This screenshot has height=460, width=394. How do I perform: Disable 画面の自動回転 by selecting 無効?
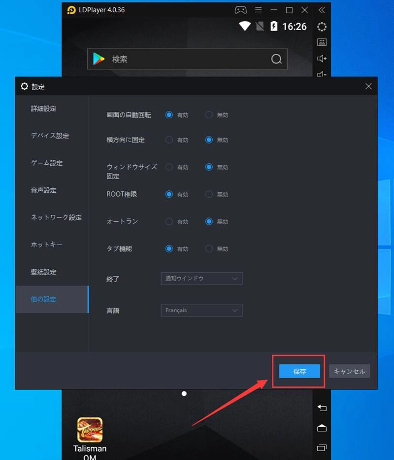pos(209,115)
